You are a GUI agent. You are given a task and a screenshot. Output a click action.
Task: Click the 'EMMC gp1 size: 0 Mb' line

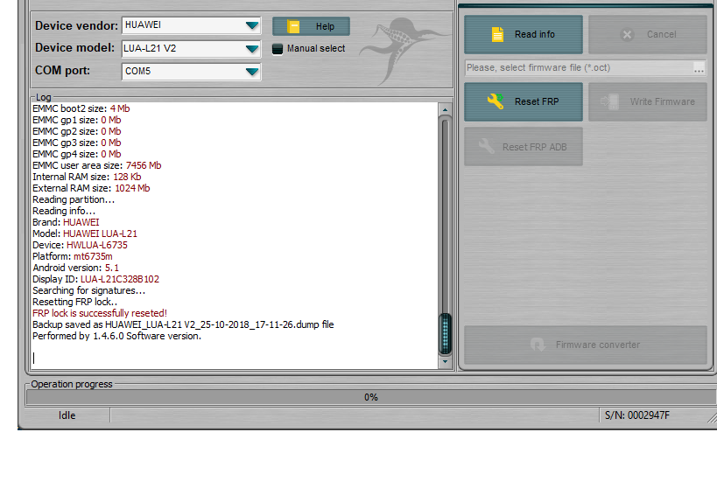click(x=77, y=120)
